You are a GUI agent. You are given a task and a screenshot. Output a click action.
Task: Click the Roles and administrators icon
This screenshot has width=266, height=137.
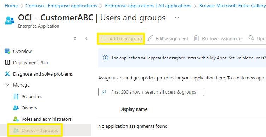16,119
